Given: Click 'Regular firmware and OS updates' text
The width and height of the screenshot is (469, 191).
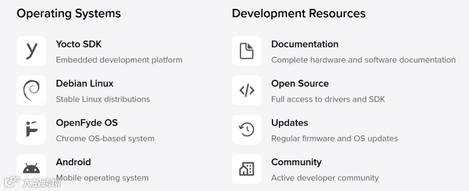Looking at the screenshot, I should [334, 138].
